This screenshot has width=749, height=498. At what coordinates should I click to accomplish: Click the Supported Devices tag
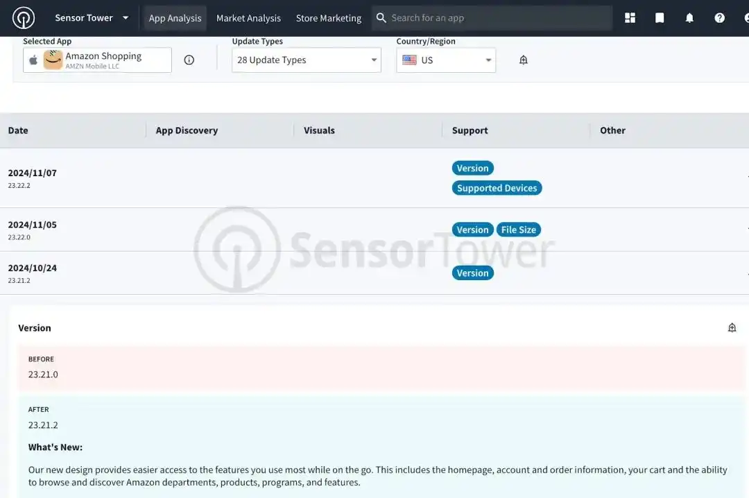click(497, 188)
